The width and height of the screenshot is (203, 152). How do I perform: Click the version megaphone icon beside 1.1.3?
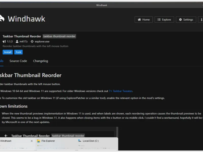[x=4, y=42]
